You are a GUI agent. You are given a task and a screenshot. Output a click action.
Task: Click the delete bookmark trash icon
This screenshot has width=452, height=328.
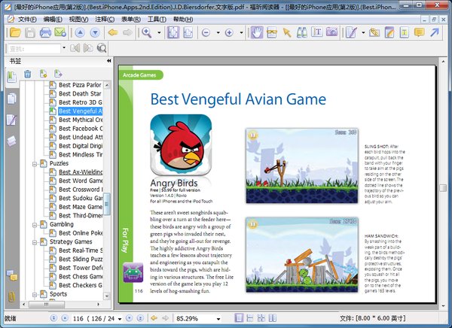pos(27,74)
